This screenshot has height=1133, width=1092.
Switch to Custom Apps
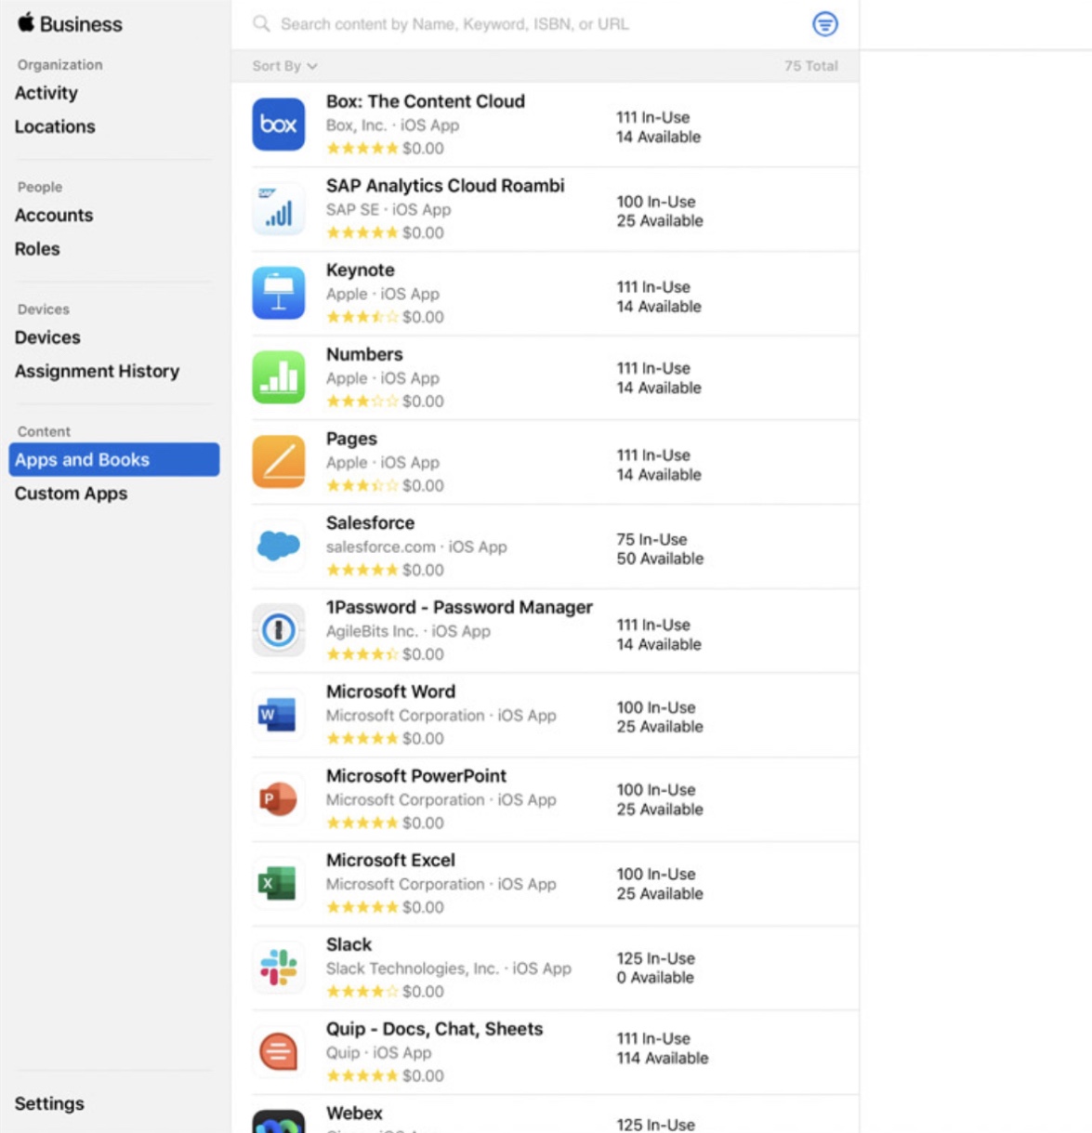71,494
